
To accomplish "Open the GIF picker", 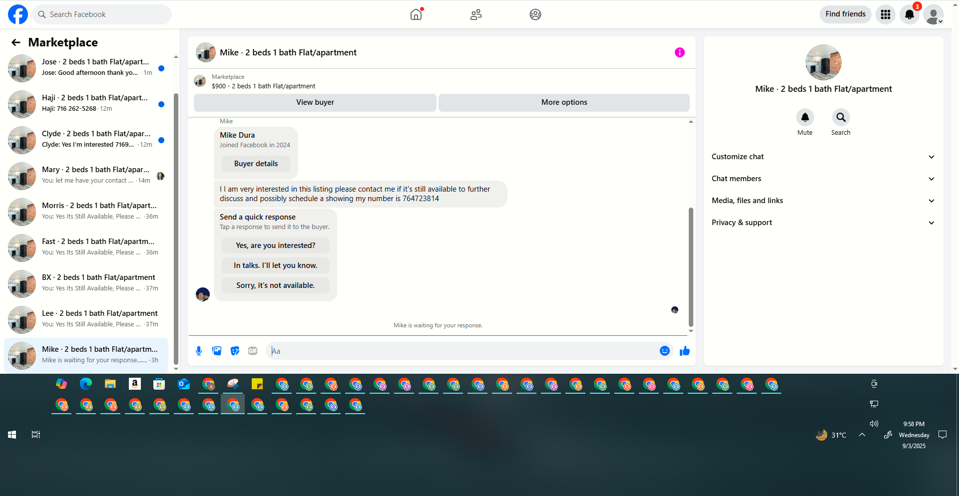I will [x=253, y=351].
